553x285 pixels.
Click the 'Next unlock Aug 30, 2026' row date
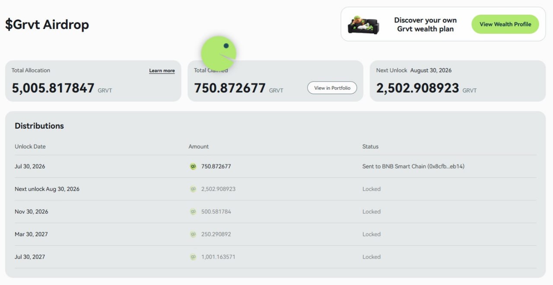coord(47,189)
